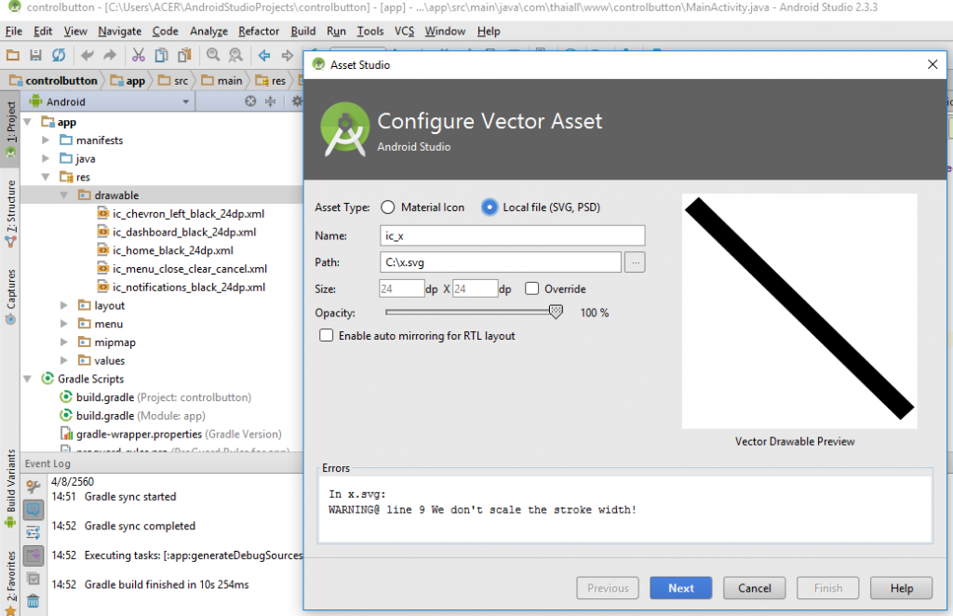This screenshot has width=953, height=616.
Task: Expand the layout folder
Action: click(64, 305)
